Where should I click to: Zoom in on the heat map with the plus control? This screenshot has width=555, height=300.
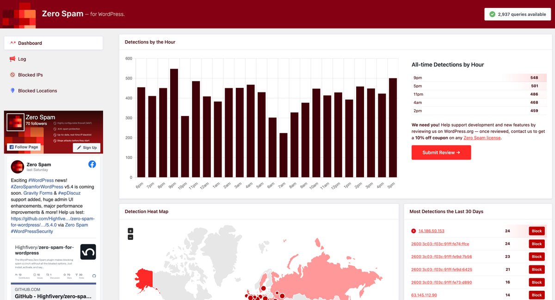tap(130, 230)
